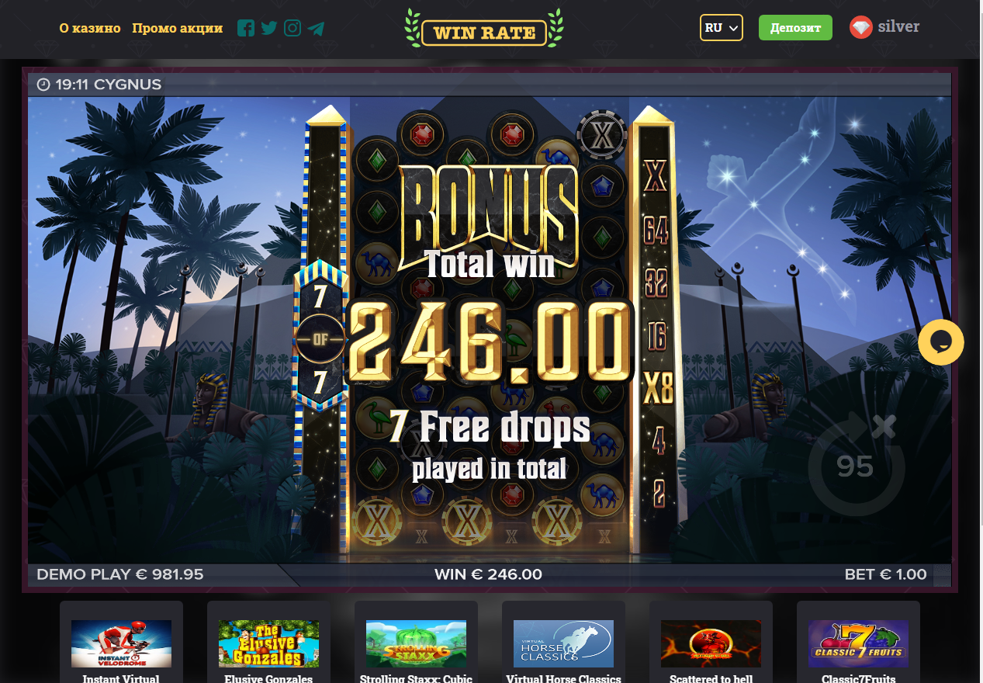The width and height of the screenshot is (983, 683).
Task: Open the Virtual Horse Classics thumbnail
Action: [x=563, y=643]
